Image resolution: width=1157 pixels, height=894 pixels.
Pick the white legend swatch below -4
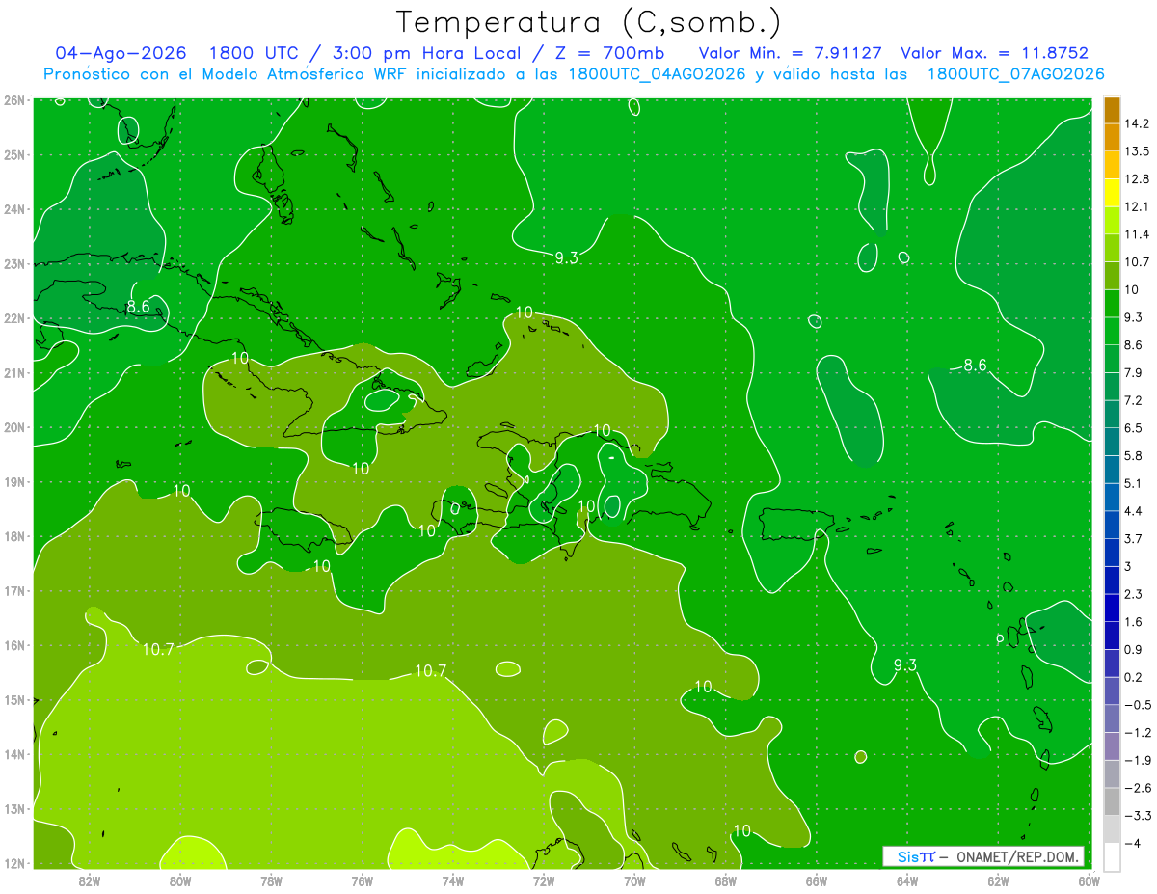(x=1112, y=856)
